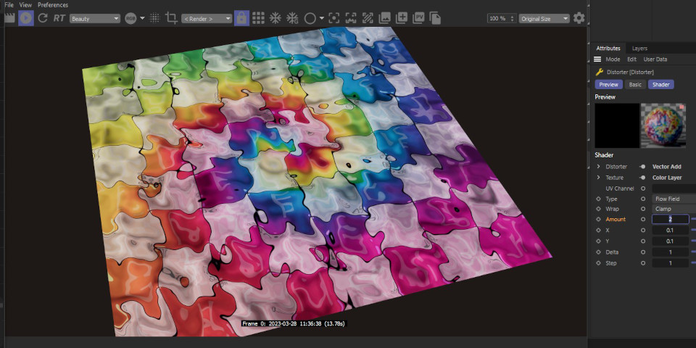
Task: Open the Original Size dropdown
Action: [544, 18]
